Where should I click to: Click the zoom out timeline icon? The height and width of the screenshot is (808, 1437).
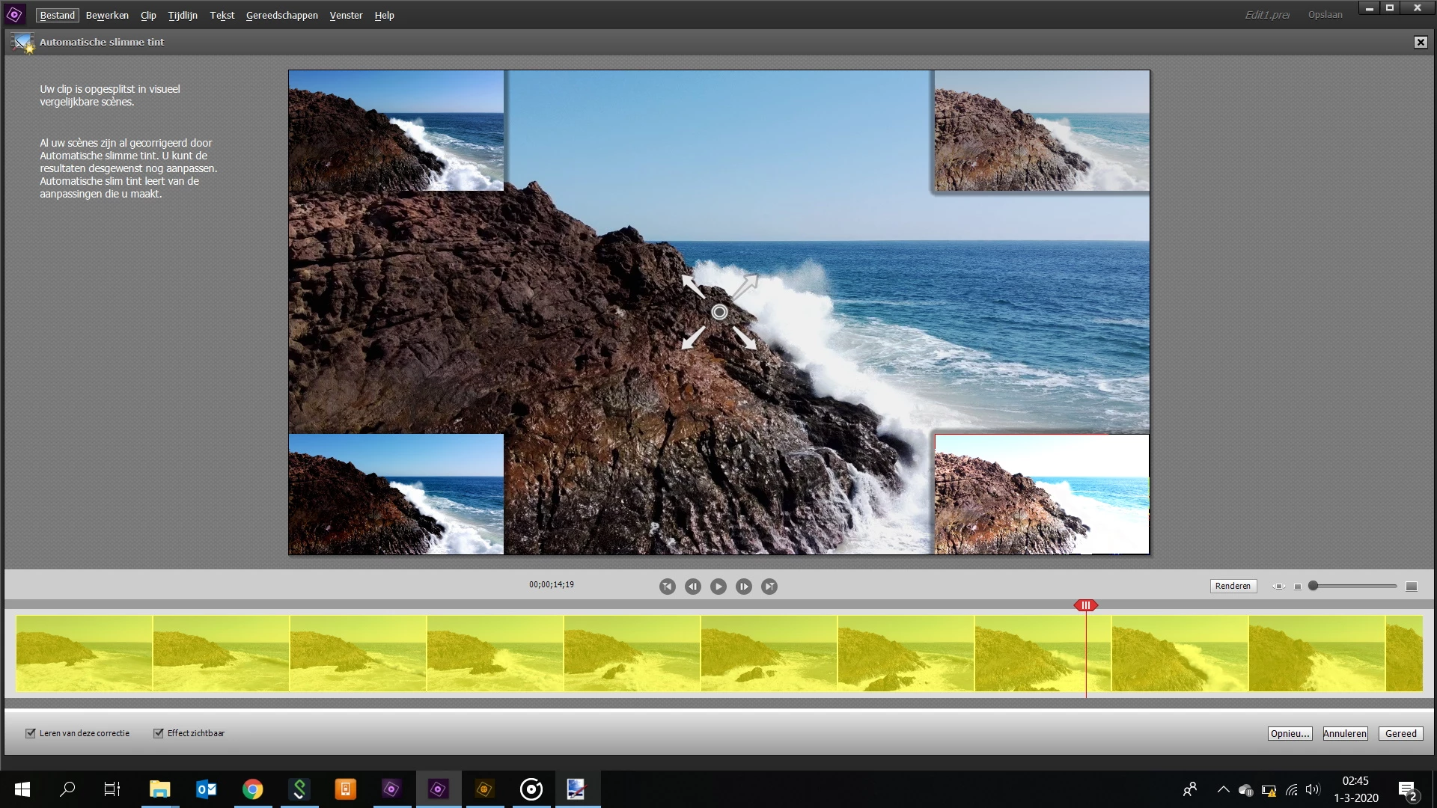[1298, 587]
